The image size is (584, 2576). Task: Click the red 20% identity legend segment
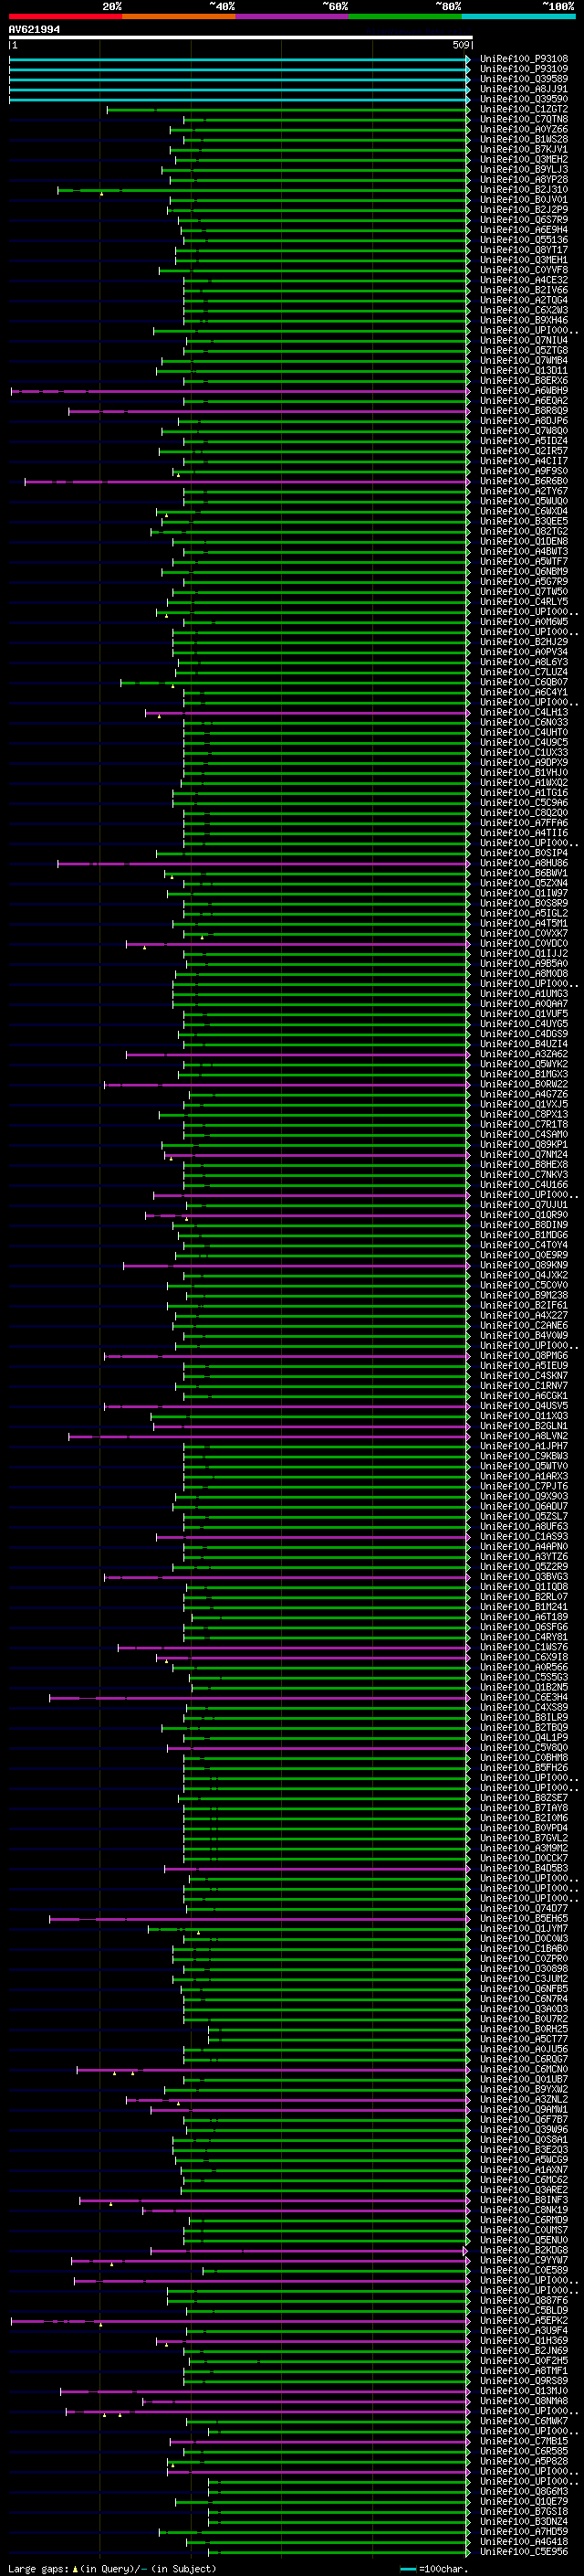(x=65, y=16)
